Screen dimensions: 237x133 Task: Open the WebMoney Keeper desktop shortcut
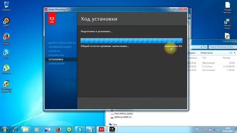pyautogui.click(x=6, y=86)
